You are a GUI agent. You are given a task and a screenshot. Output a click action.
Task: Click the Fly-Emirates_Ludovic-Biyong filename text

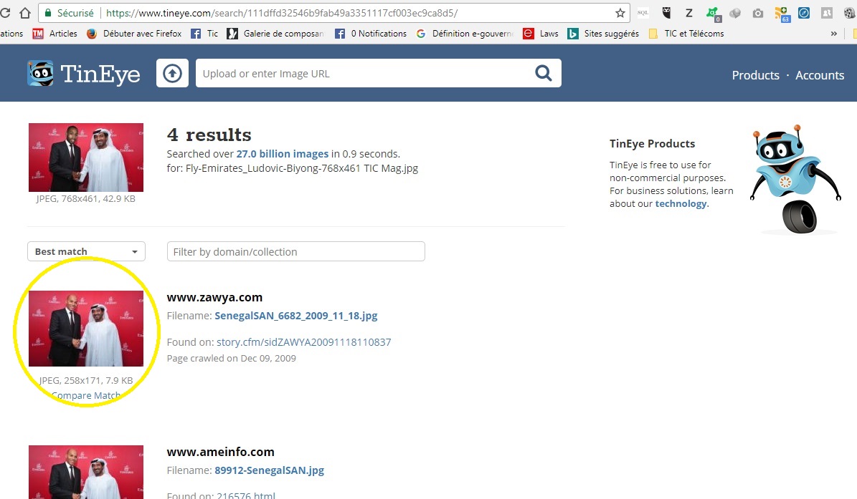coord(302,168)
